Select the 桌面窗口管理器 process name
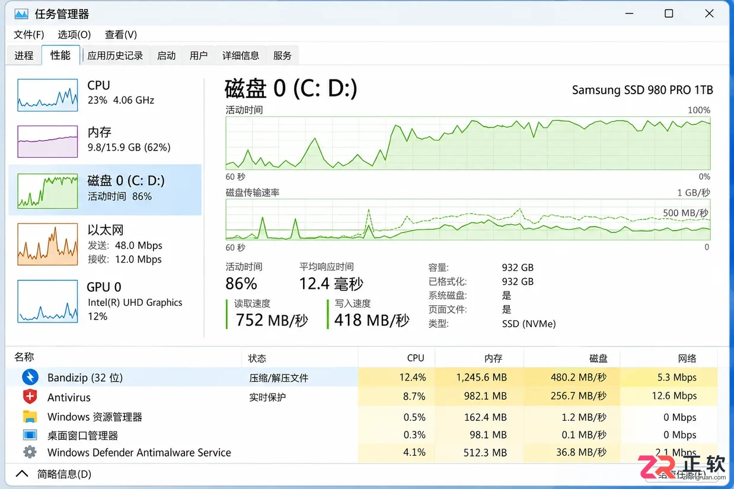734x489 pixels. click(x=83, y=435)
